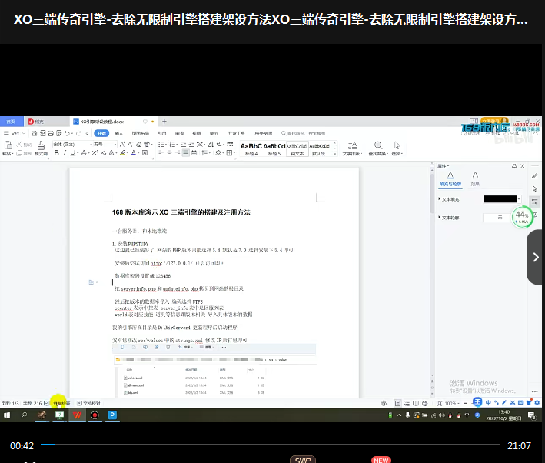Decrease font size with A- icon
This screenshot has height=463, width=545.
click(x=130, y=144)
